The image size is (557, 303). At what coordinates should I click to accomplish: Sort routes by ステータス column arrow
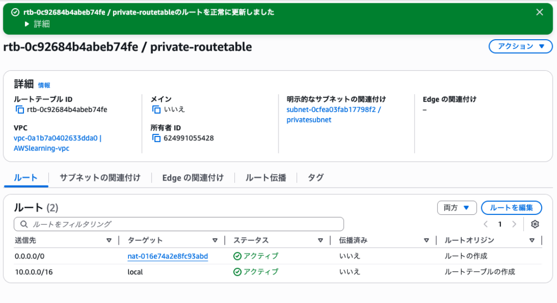pos(320,240)
